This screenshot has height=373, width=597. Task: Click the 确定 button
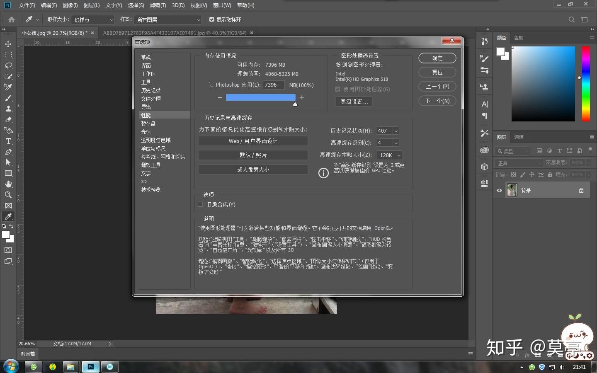point(437,58)
